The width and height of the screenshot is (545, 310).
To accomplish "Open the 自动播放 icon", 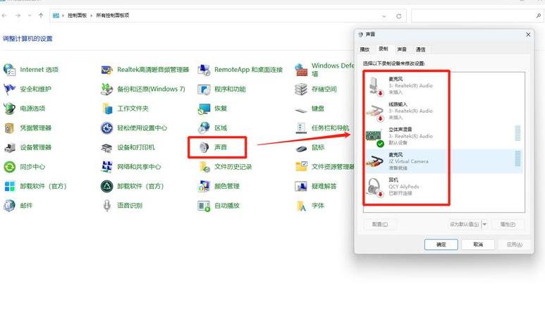I will click(204, 206).
